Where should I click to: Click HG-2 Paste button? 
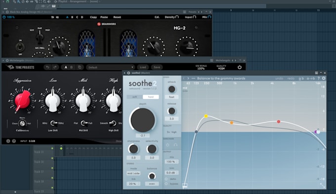(x=104, y=17)
